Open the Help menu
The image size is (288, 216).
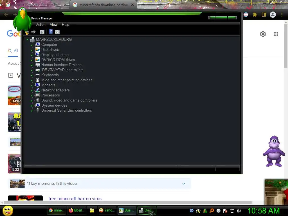pyautogui.click(x=65, y=25)
